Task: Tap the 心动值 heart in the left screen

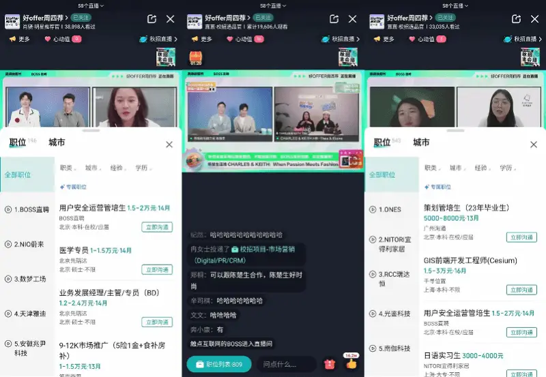Action: pos(63,39)
